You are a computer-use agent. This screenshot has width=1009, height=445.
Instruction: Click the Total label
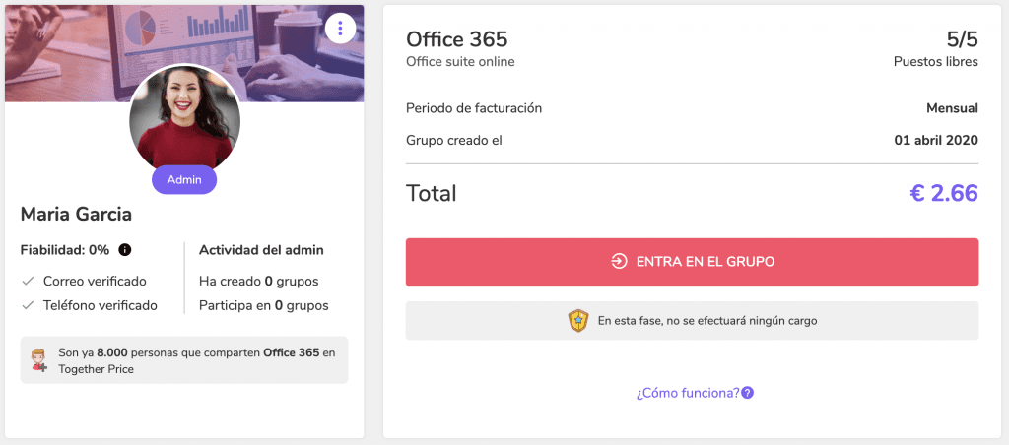click(432, 193)
